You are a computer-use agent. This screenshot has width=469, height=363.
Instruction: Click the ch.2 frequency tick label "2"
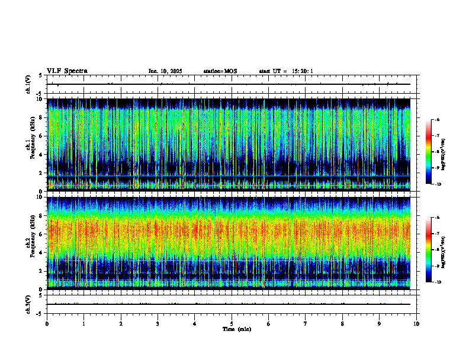pyautogui.click(x=41, y=271)
